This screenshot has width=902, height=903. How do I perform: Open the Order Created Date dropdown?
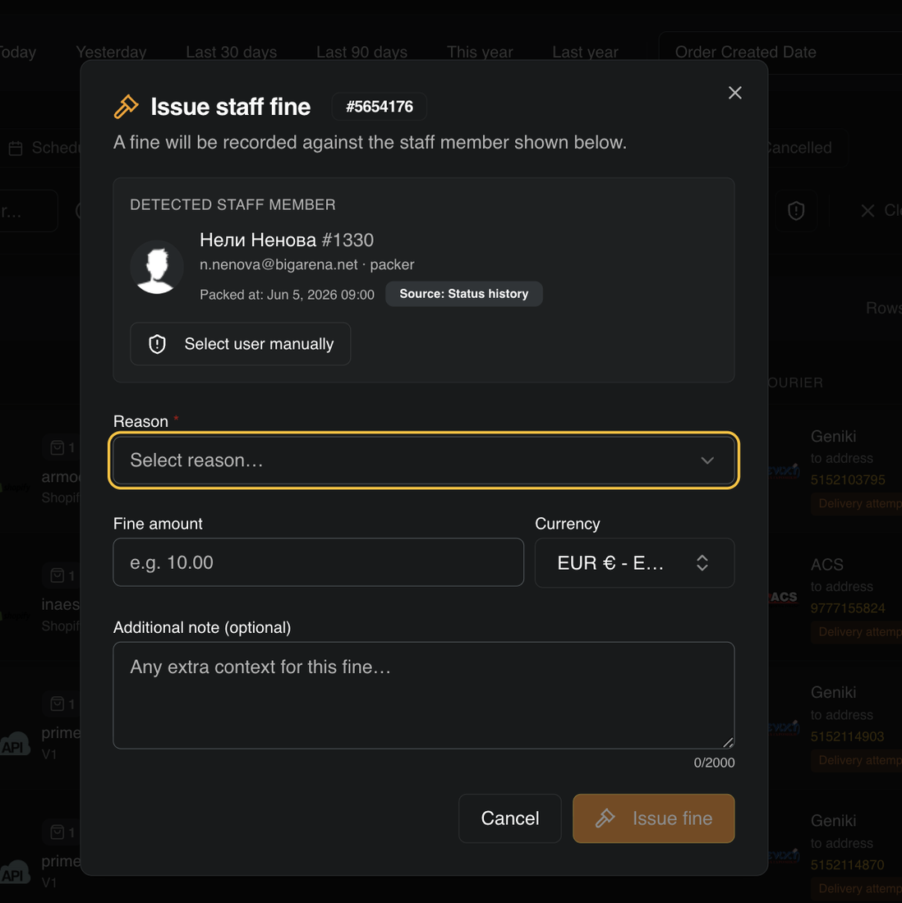(781, 52)
